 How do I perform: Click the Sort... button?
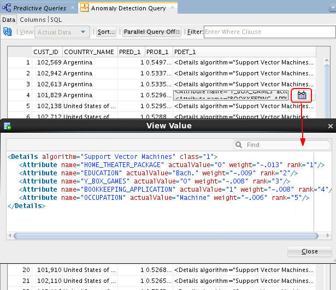coord(107,32)
